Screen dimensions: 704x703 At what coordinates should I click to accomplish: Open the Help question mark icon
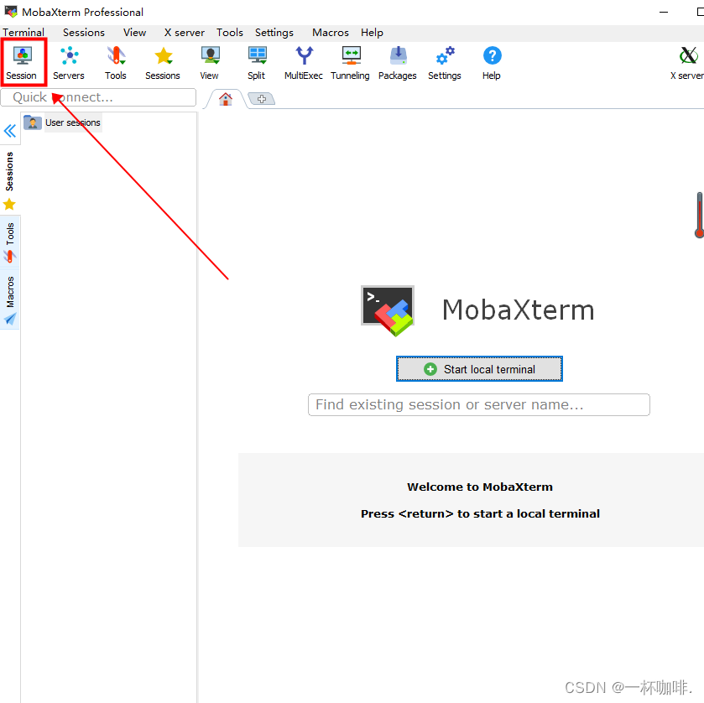[492, 62]
